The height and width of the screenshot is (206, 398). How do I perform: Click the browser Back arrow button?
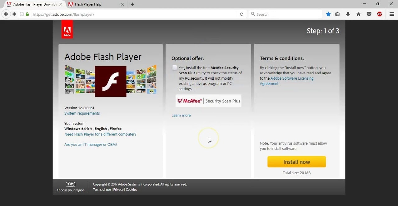pyautogui.click(x=6, y=14)
